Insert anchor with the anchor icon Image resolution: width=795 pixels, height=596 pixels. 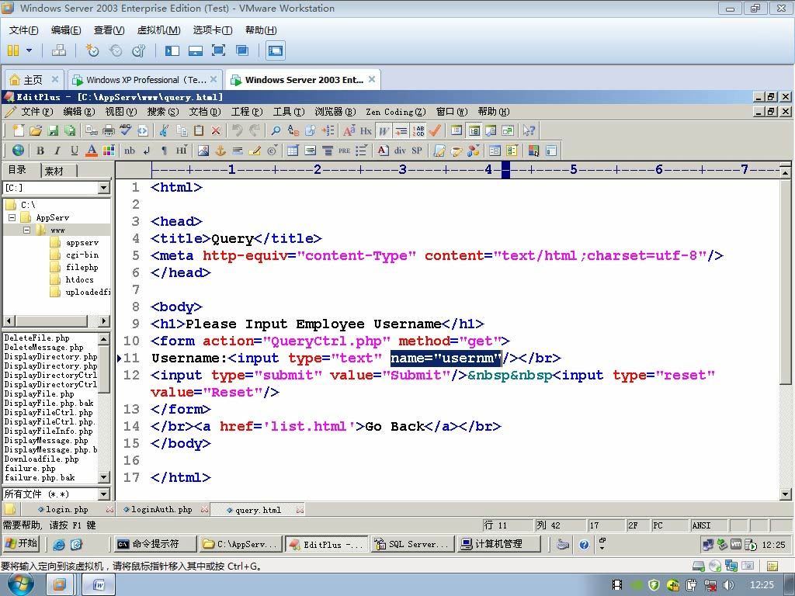coord(220,151)
